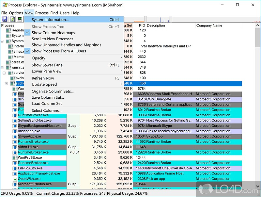Click the Process Explorer title bar icon

coord(5,5)
